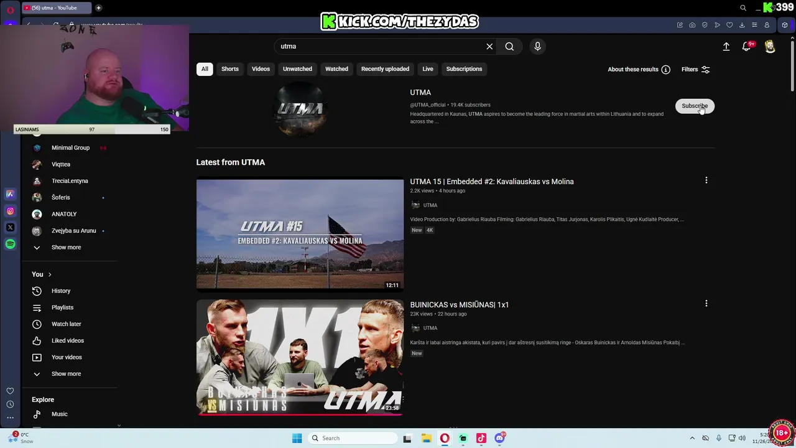This screenshot has height=448, width=796.
Task: Click the Opera edit-page pencil icon
Action: [x=680, y=25]
